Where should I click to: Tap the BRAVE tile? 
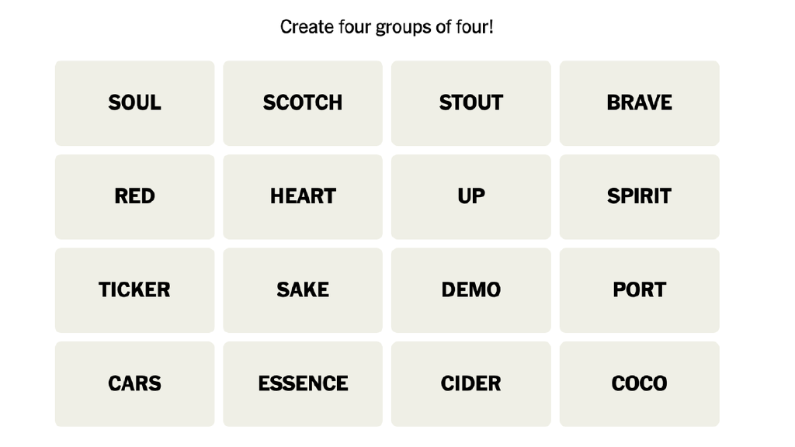click(639, 103)
